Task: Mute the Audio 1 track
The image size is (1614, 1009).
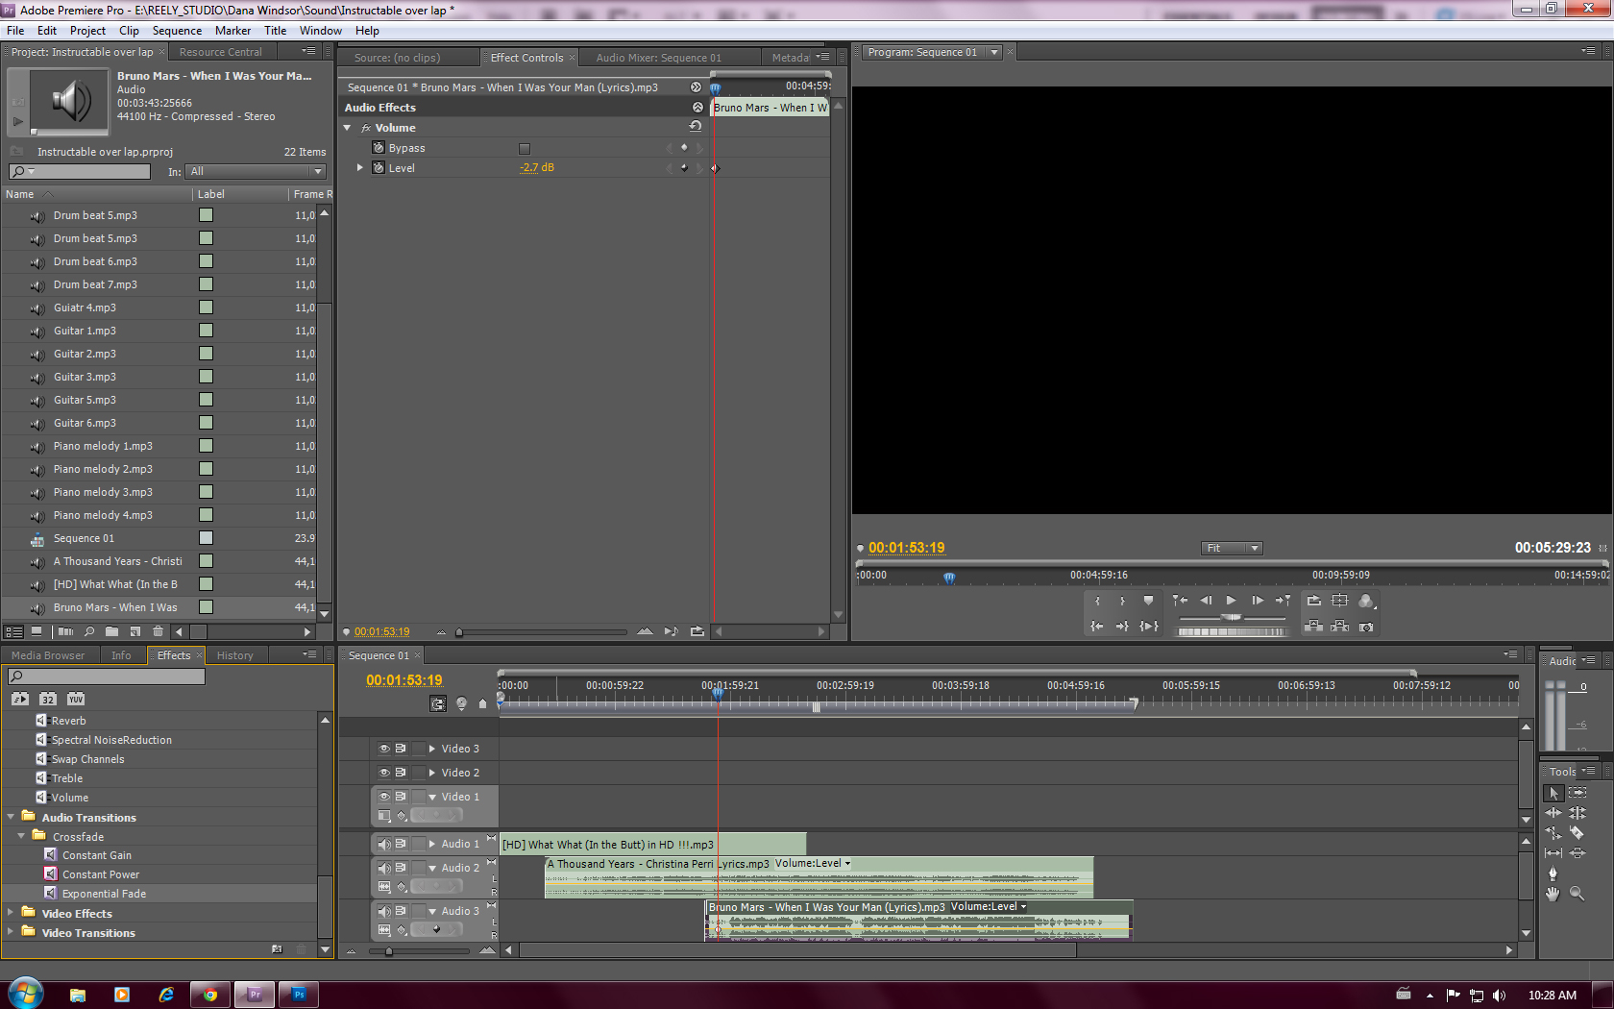Action: [x=383, y=844]
